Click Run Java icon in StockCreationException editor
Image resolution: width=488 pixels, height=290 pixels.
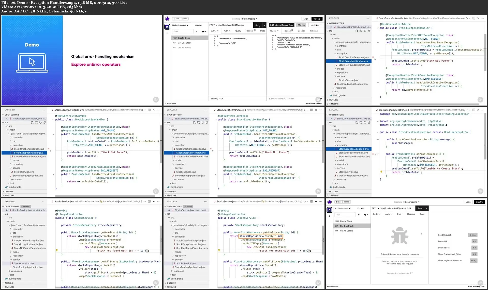coord(467,110)
